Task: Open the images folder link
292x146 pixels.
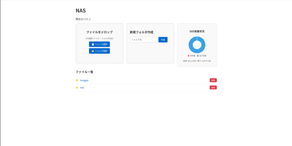Action: 84,80
